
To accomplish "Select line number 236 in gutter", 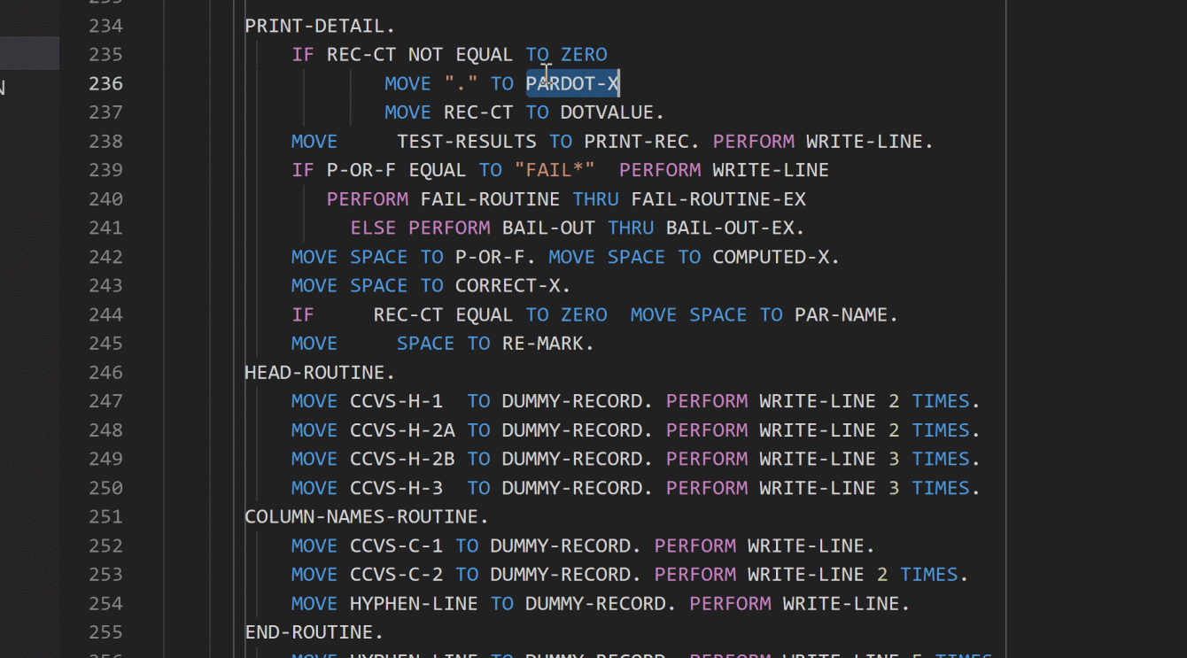I will pyautogui.click(x=105, y=83).
